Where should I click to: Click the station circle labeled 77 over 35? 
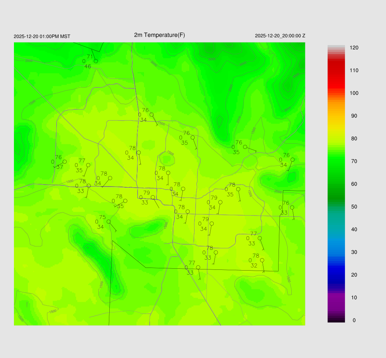[x=88, y=165]
